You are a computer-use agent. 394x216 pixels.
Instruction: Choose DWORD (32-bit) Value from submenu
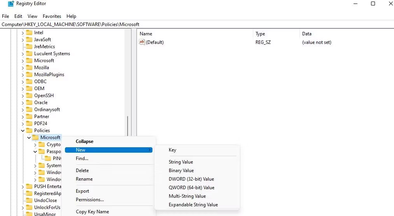(191, 179)
